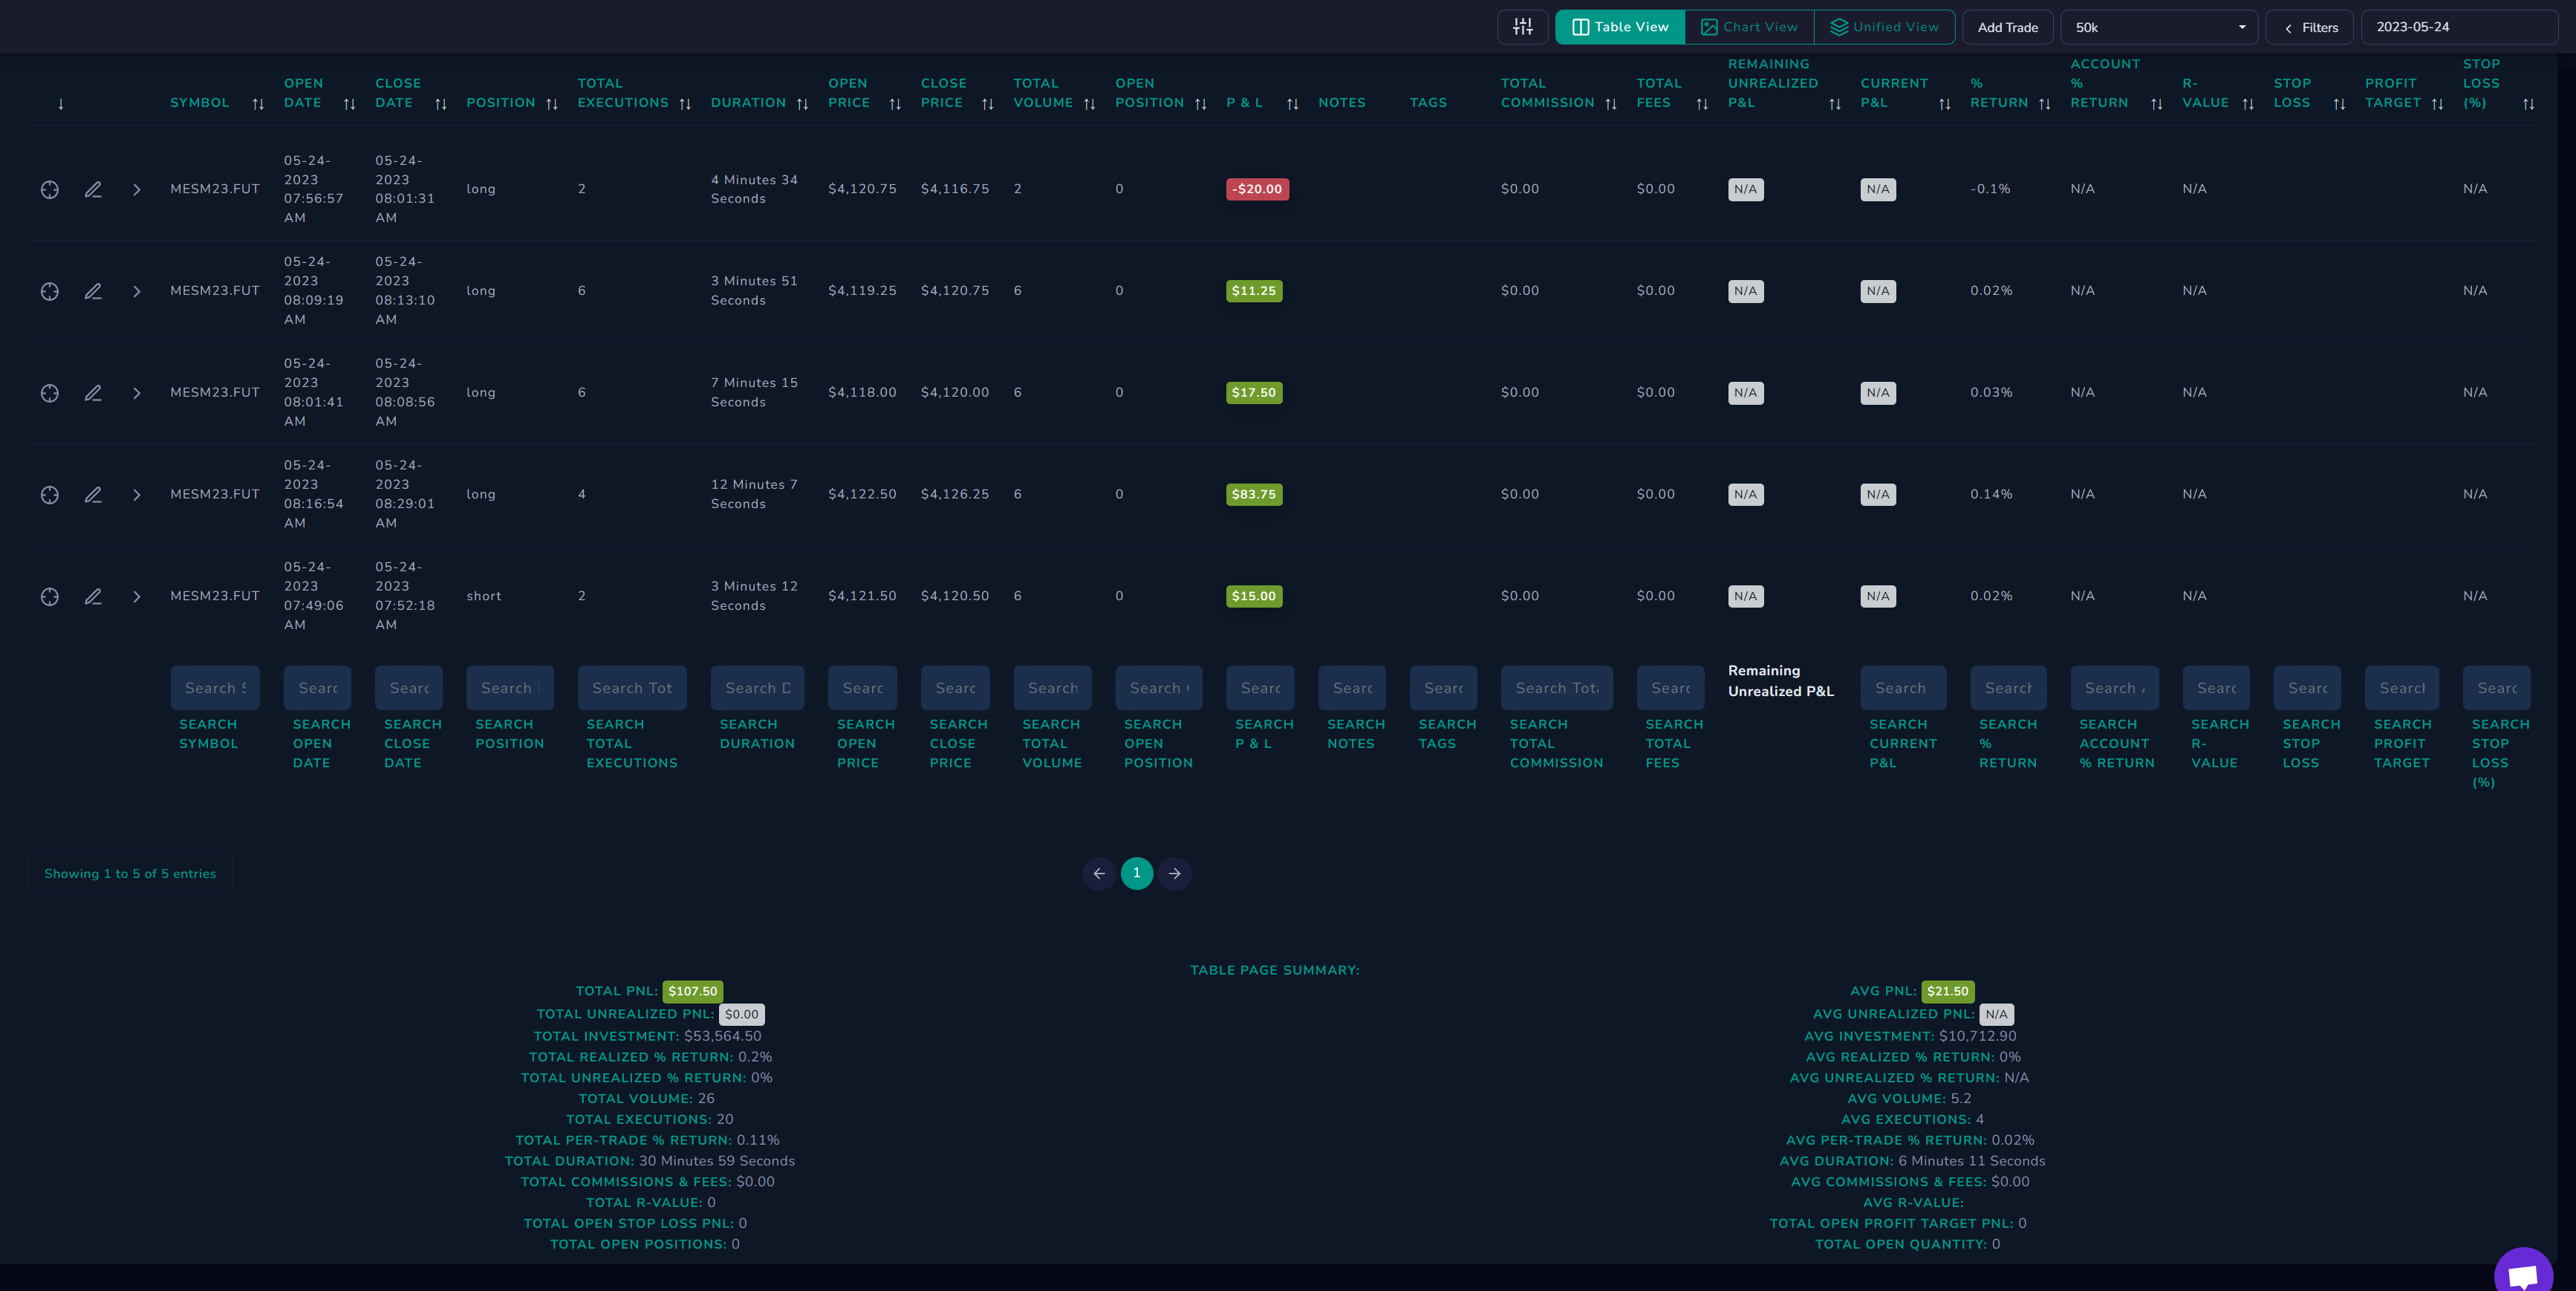Sort table by % Return
2576x1291 pixels.
(2044, 104)
